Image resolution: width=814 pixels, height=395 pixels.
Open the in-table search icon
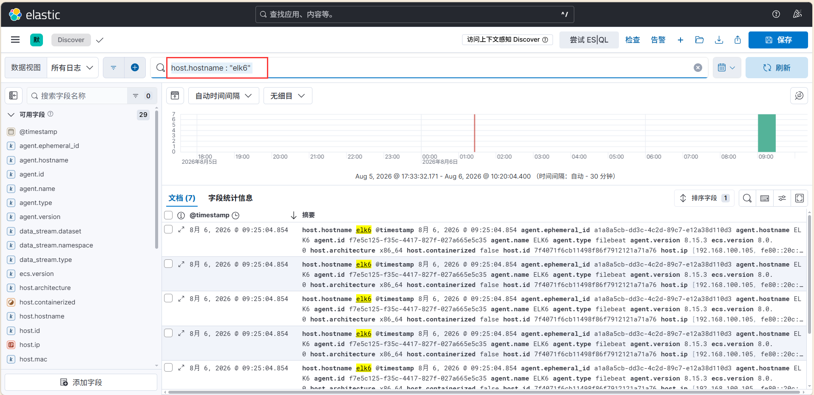(x=747, y=198)
